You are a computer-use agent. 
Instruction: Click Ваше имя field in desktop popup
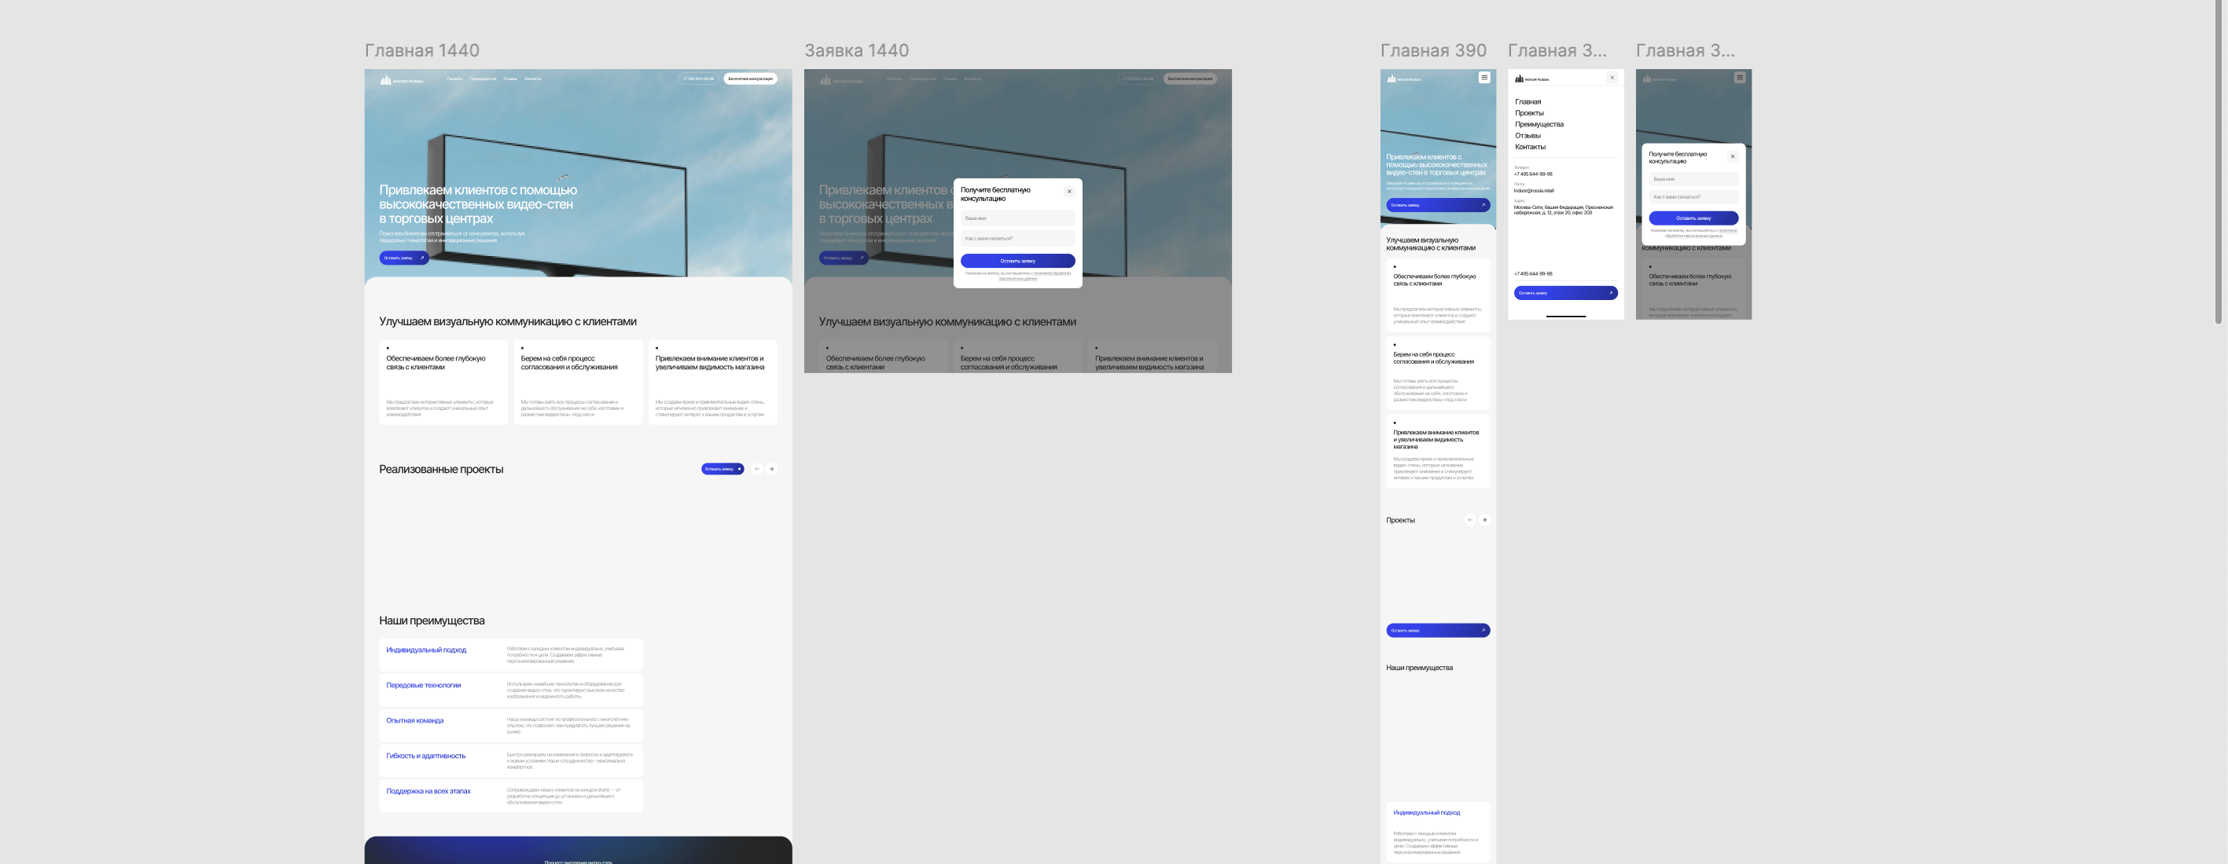coord(1017,218)
